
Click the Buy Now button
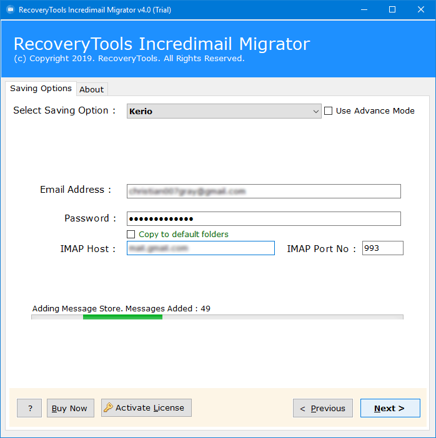[71, 408]
